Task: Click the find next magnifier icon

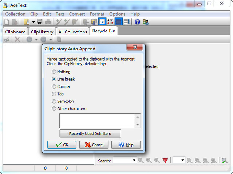Action: [157, 160]
